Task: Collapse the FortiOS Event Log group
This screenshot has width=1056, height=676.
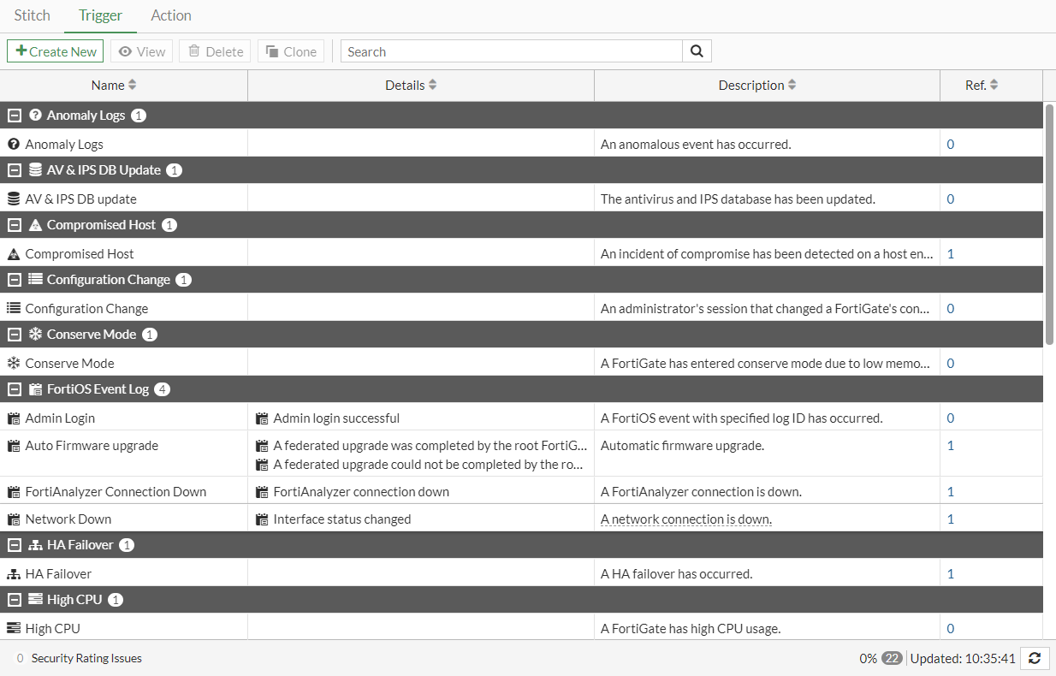Action: [15, 389]
